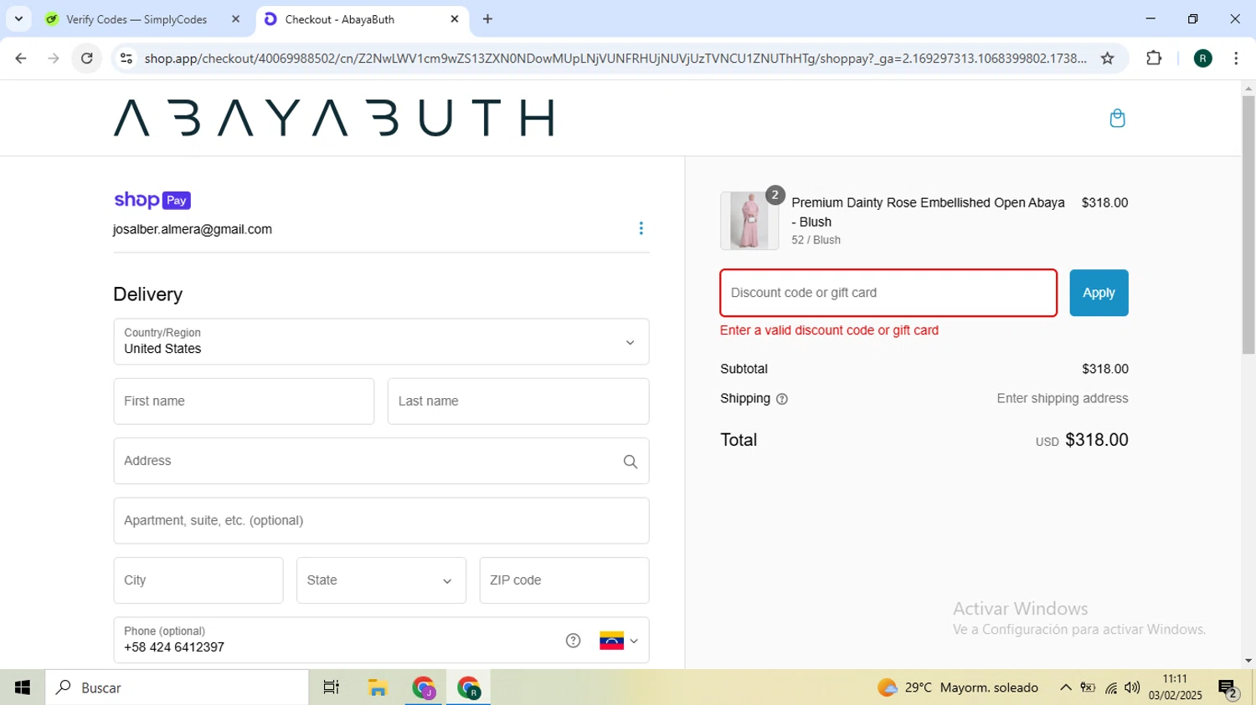Open the notification center icon

(x=1228, y=688)
